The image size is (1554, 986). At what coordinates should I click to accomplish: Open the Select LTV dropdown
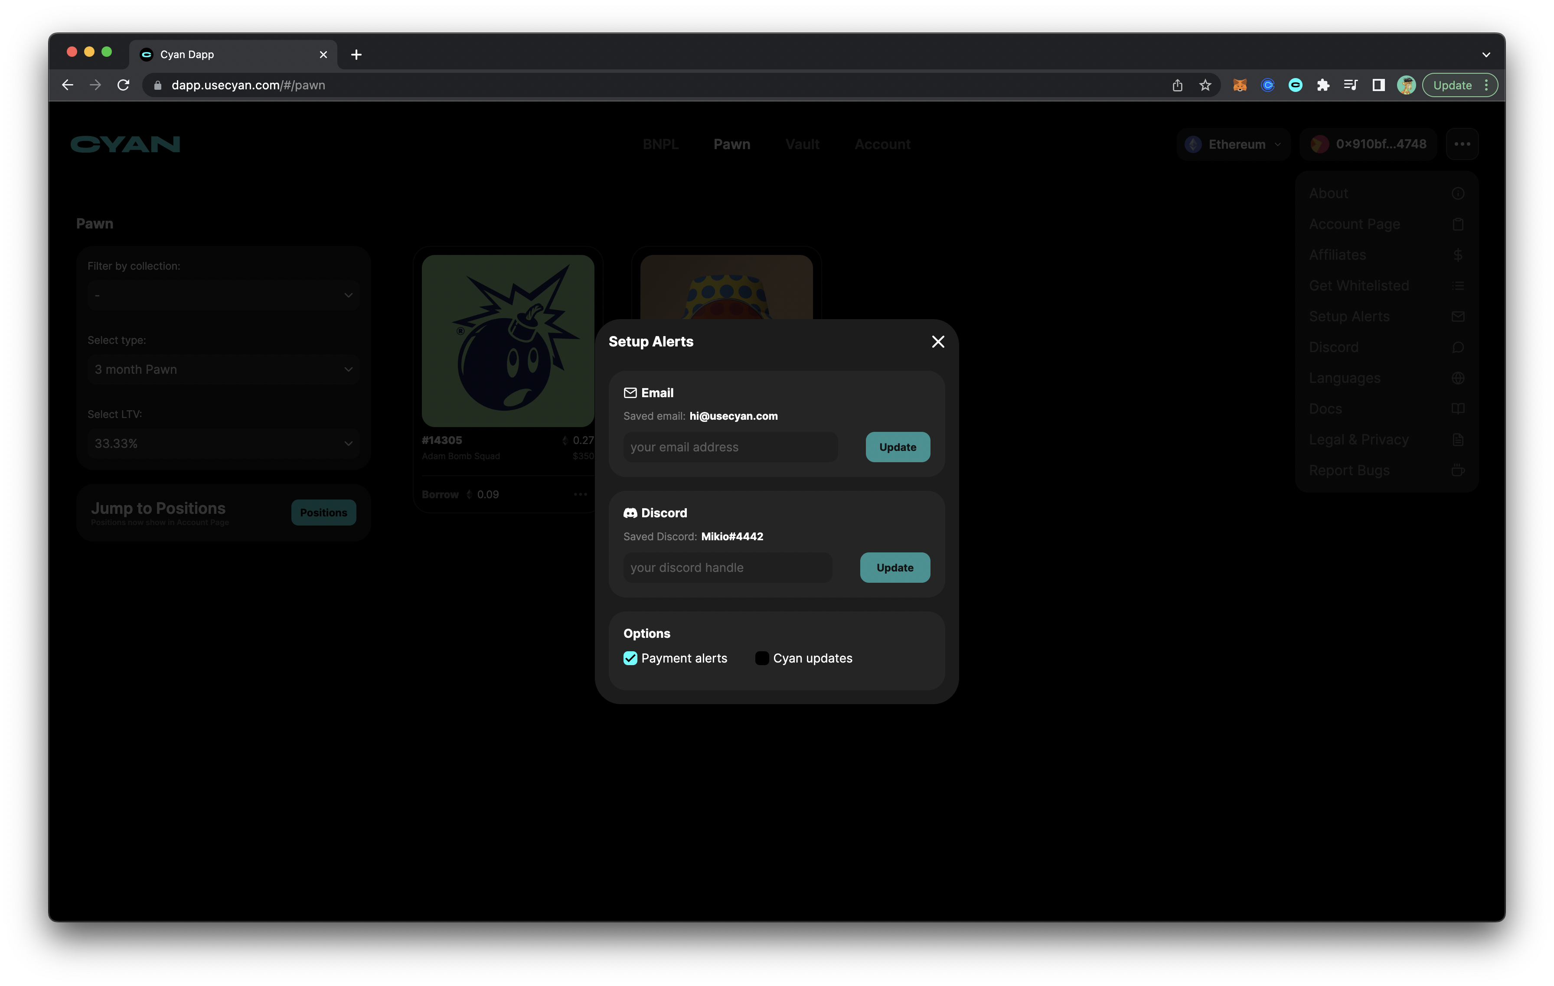pyautogui.click(x=223, y=443)
